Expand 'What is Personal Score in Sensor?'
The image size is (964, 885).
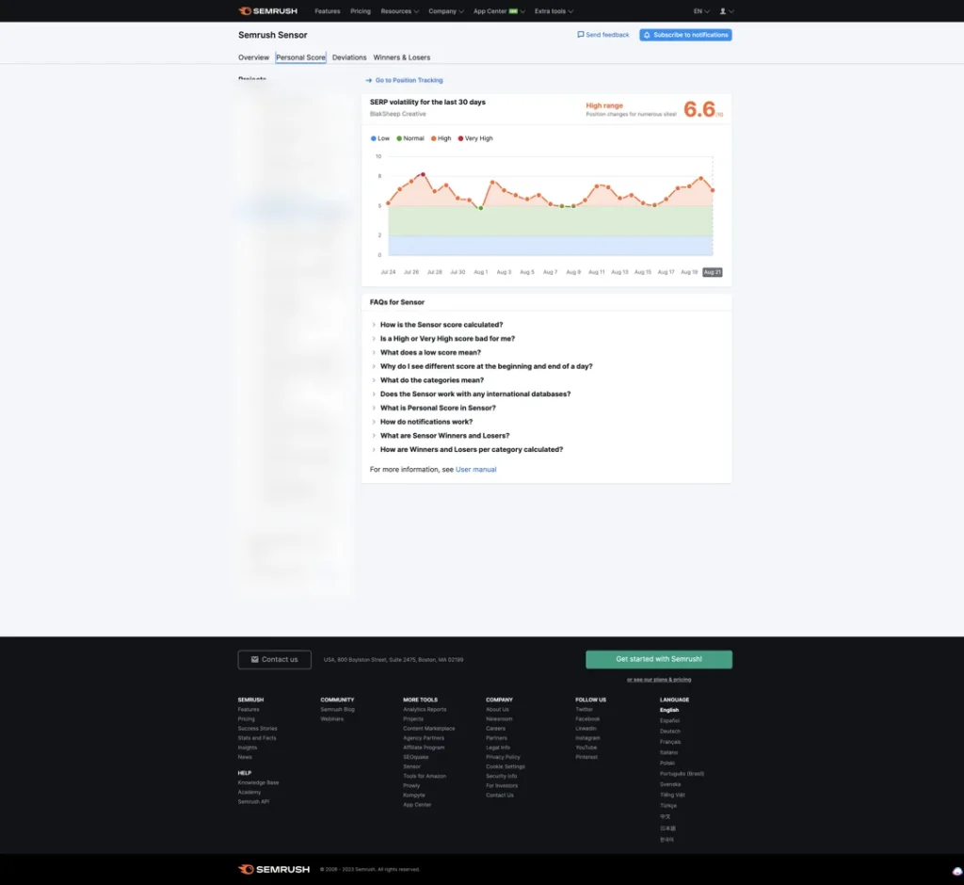coord(437,408)
